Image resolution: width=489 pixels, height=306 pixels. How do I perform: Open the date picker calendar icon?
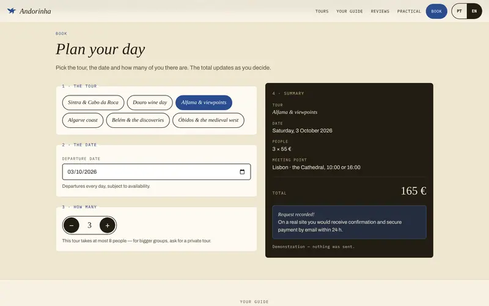[x=242, y=172]
